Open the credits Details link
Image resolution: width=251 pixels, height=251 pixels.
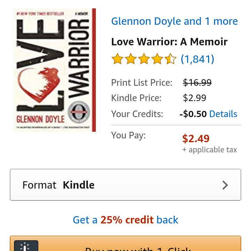[x=223, y=114]
